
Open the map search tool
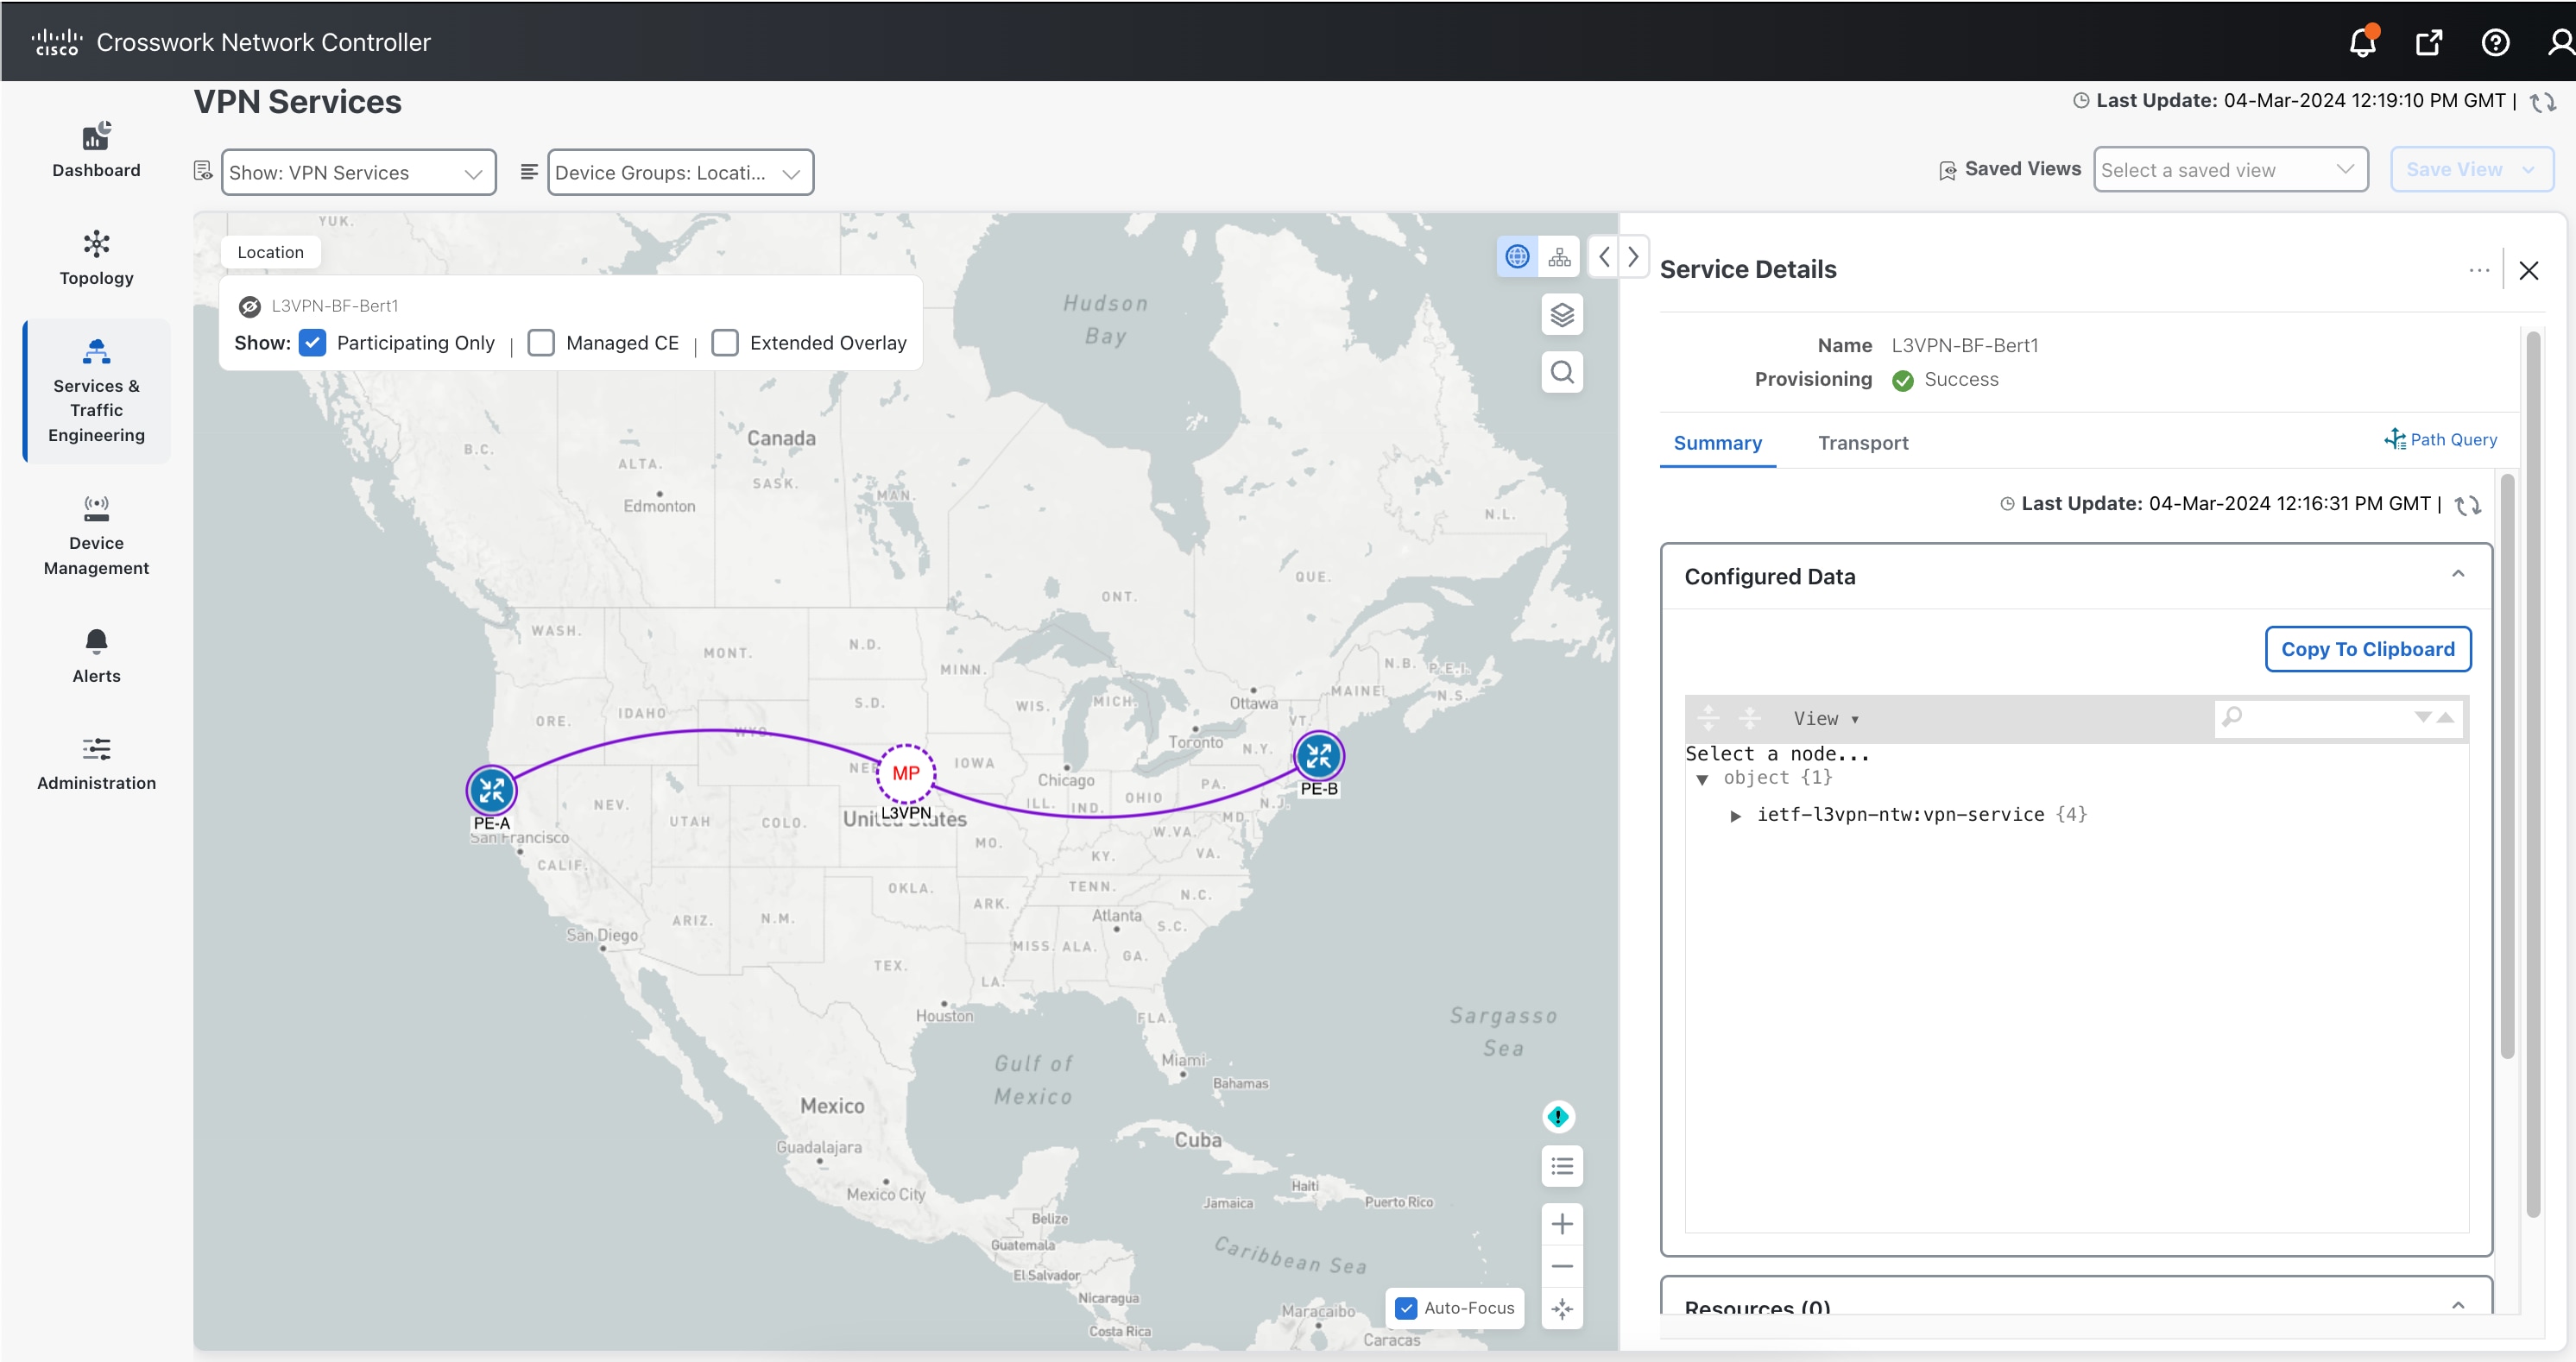pyautogui.click(x=1562, y=372)
